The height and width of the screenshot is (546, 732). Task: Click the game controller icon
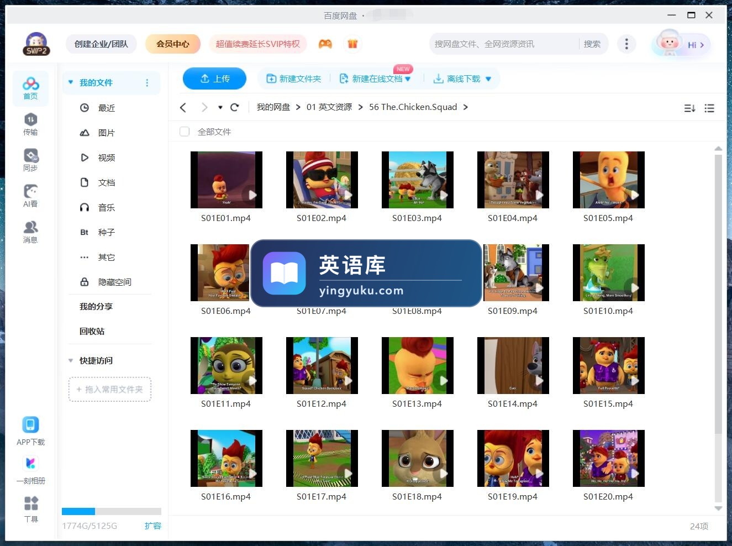click(x=325, y=44)
